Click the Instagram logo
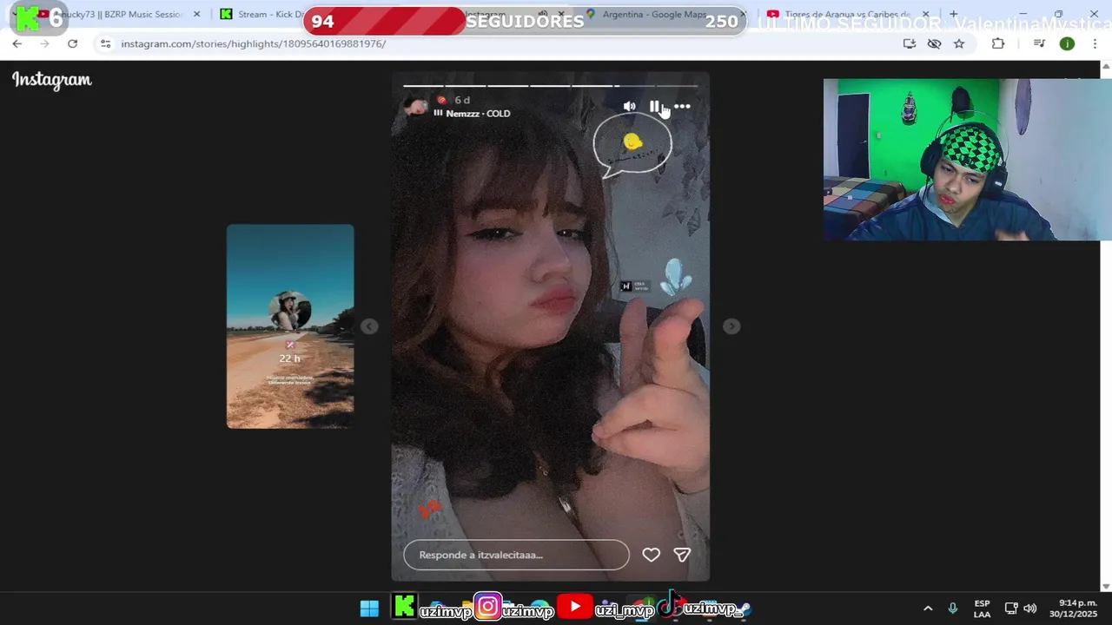 pyautogui.click(x=52, y=80)
